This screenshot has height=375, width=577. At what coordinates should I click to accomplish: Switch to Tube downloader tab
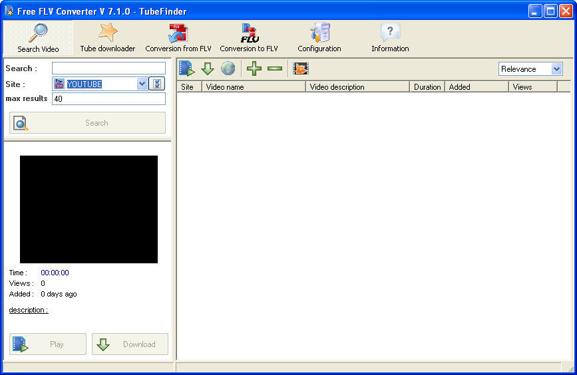click(x=108, y=38)
